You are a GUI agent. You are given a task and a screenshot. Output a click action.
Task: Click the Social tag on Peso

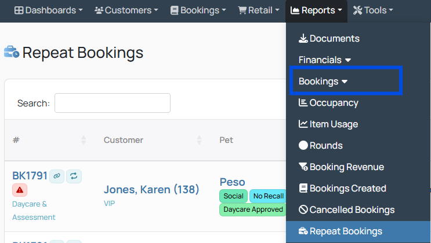point(233,196)
